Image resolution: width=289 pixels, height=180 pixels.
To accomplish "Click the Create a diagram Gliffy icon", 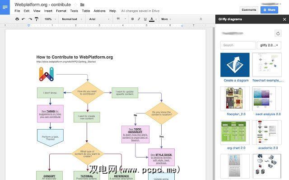I will [235, 65].
